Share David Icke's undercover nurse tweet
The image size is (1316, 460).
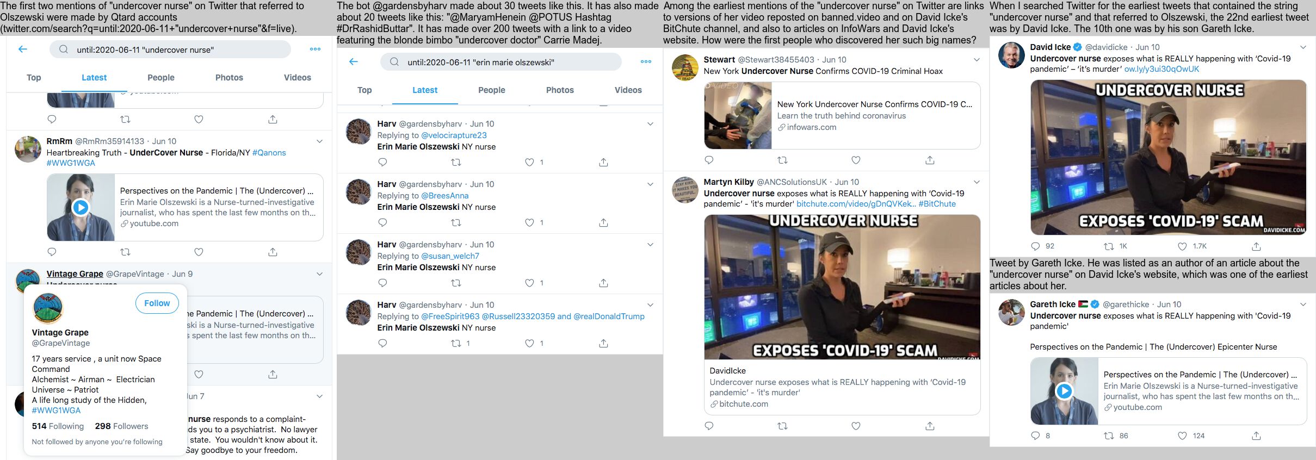click(1256, 246)
